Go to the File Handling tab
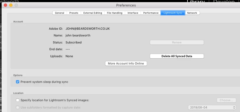The image size is (240, 112). point(115,13)
